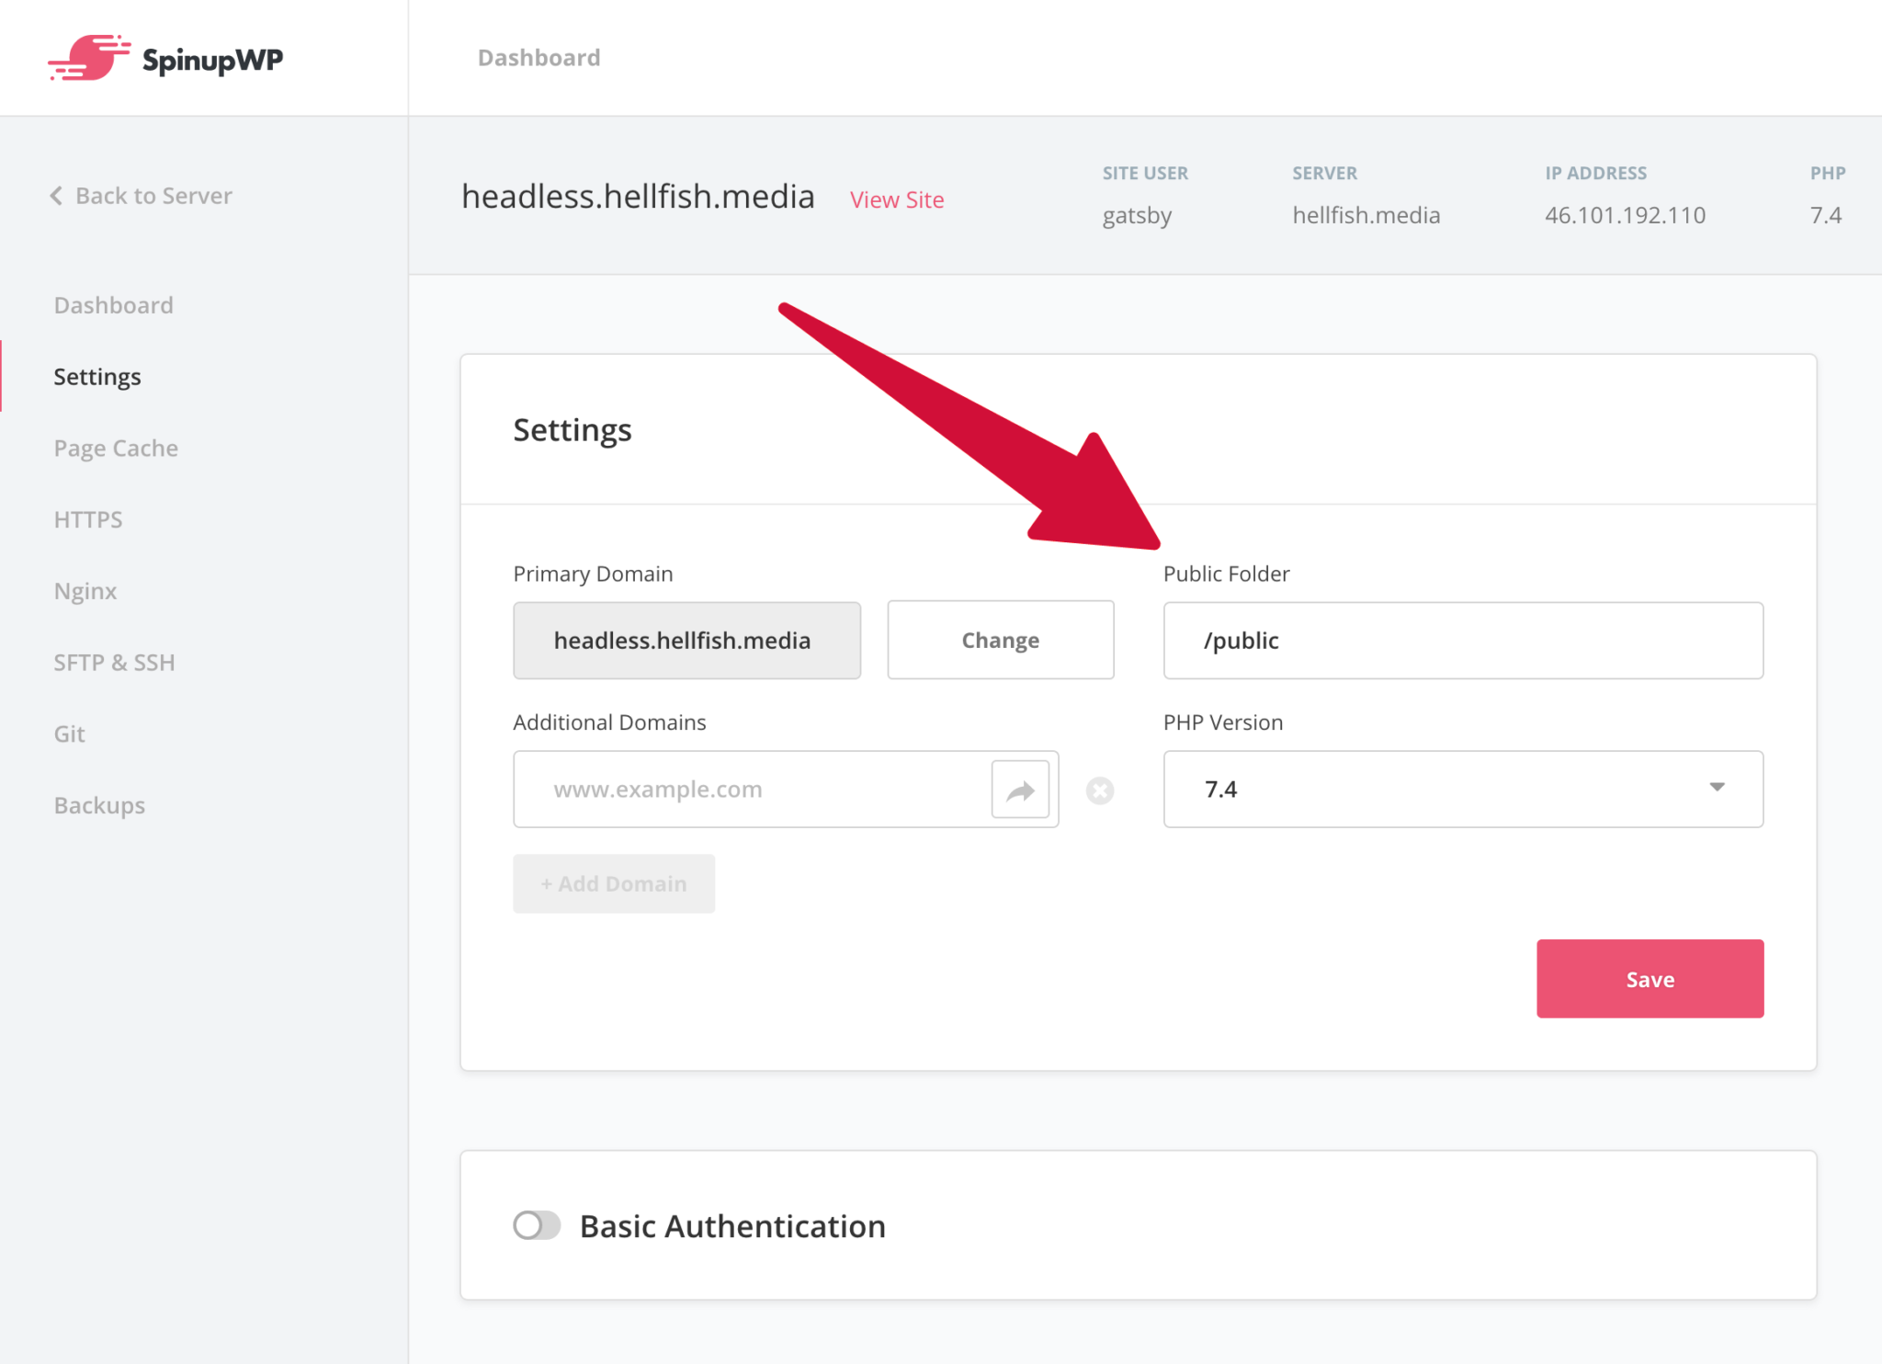Submit the additional domain with the arrow icon
Image resolution: width=1882 pixels, height=1364 pixels.
coord(1020,789)
